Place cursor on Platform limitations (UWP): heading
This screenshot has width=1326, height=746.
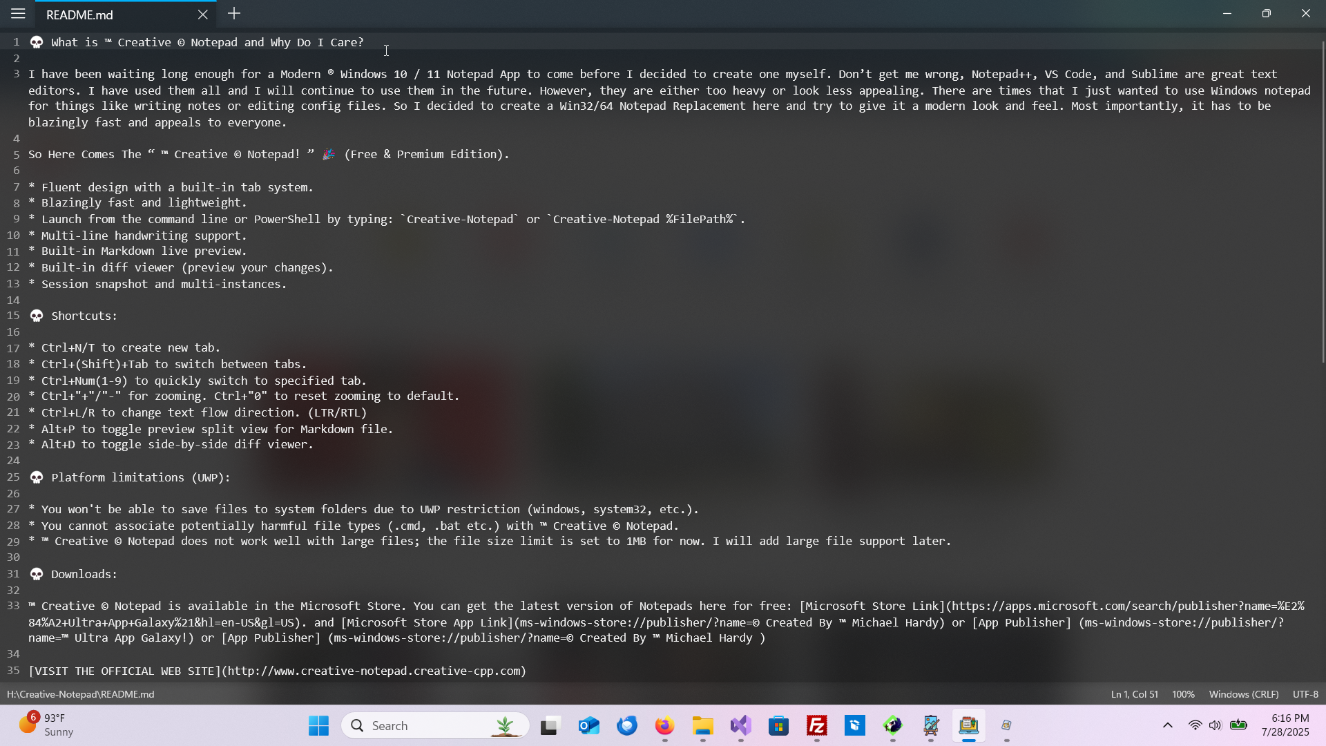(x=141, y=478)
